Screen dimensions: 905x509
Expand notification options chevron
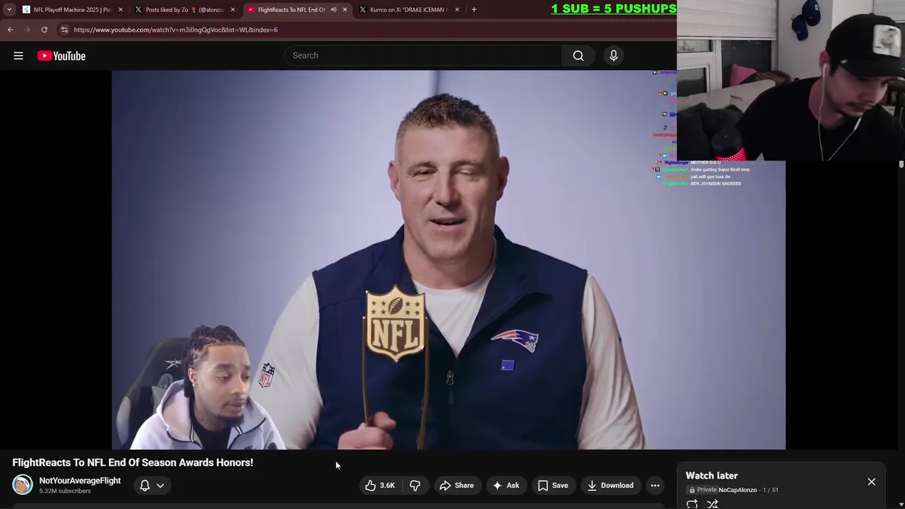pos(160,486)
